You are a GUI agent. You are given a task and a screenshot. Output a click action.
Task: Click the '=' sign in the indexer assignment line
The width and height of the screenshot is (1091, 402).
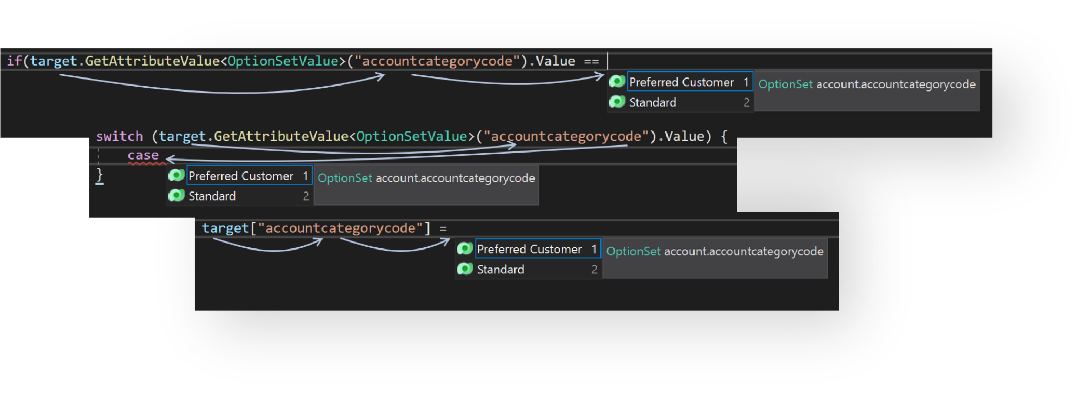pos(443,229)
